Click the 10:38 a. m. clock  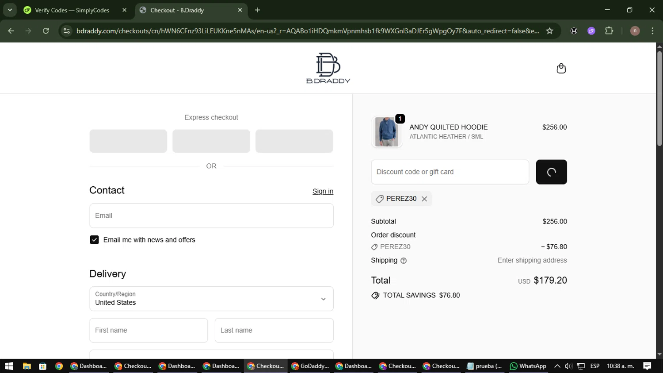[621, 366]
